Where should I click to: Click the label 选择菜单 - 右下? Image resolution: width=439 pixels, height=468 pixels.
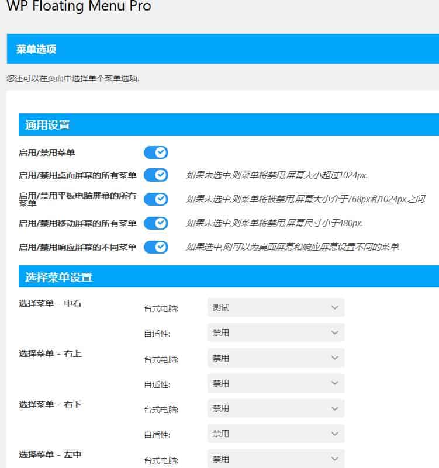[50, 404]
